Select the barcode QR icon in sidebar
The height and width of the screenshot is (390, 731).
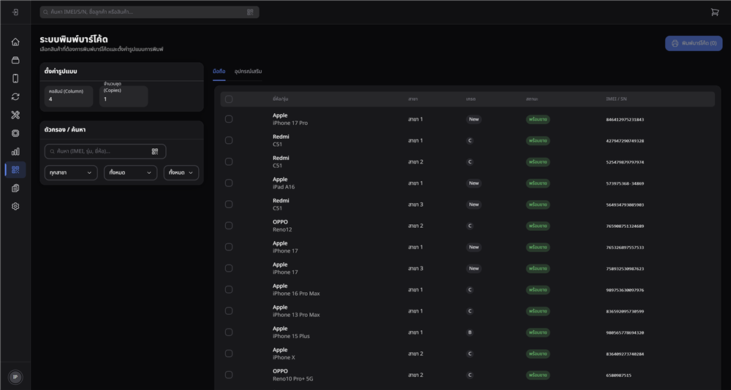point(15,169)
